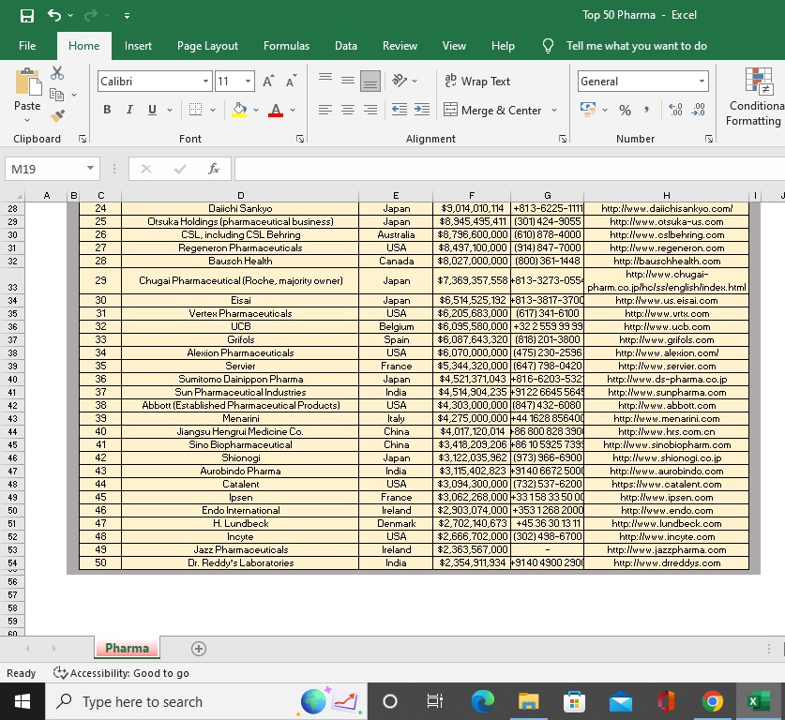Screen dimensions: 785x720
Task: Click Merge & Center
Action: [492, 110]
